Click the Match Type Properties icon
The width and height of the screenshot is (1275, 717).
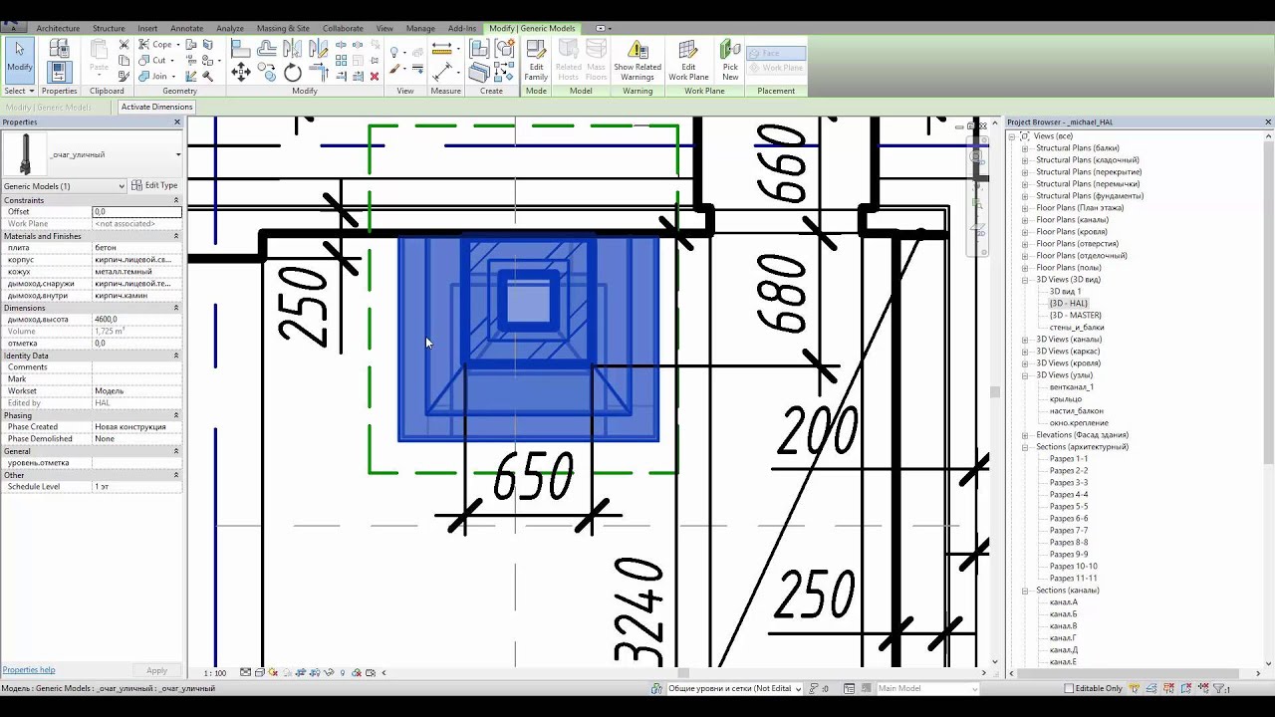click(x=124, y=76)
